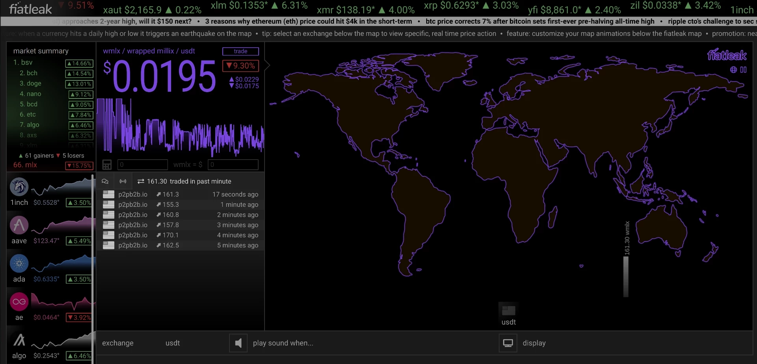
Task: Click the 1inch 3.50% change badge
Action: 79,203
